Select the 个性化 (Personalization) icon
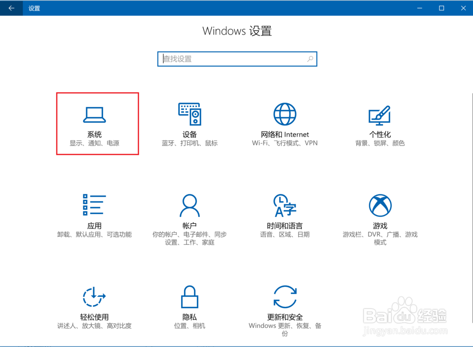This screenshot has height=347, width=473. (380, 114)
